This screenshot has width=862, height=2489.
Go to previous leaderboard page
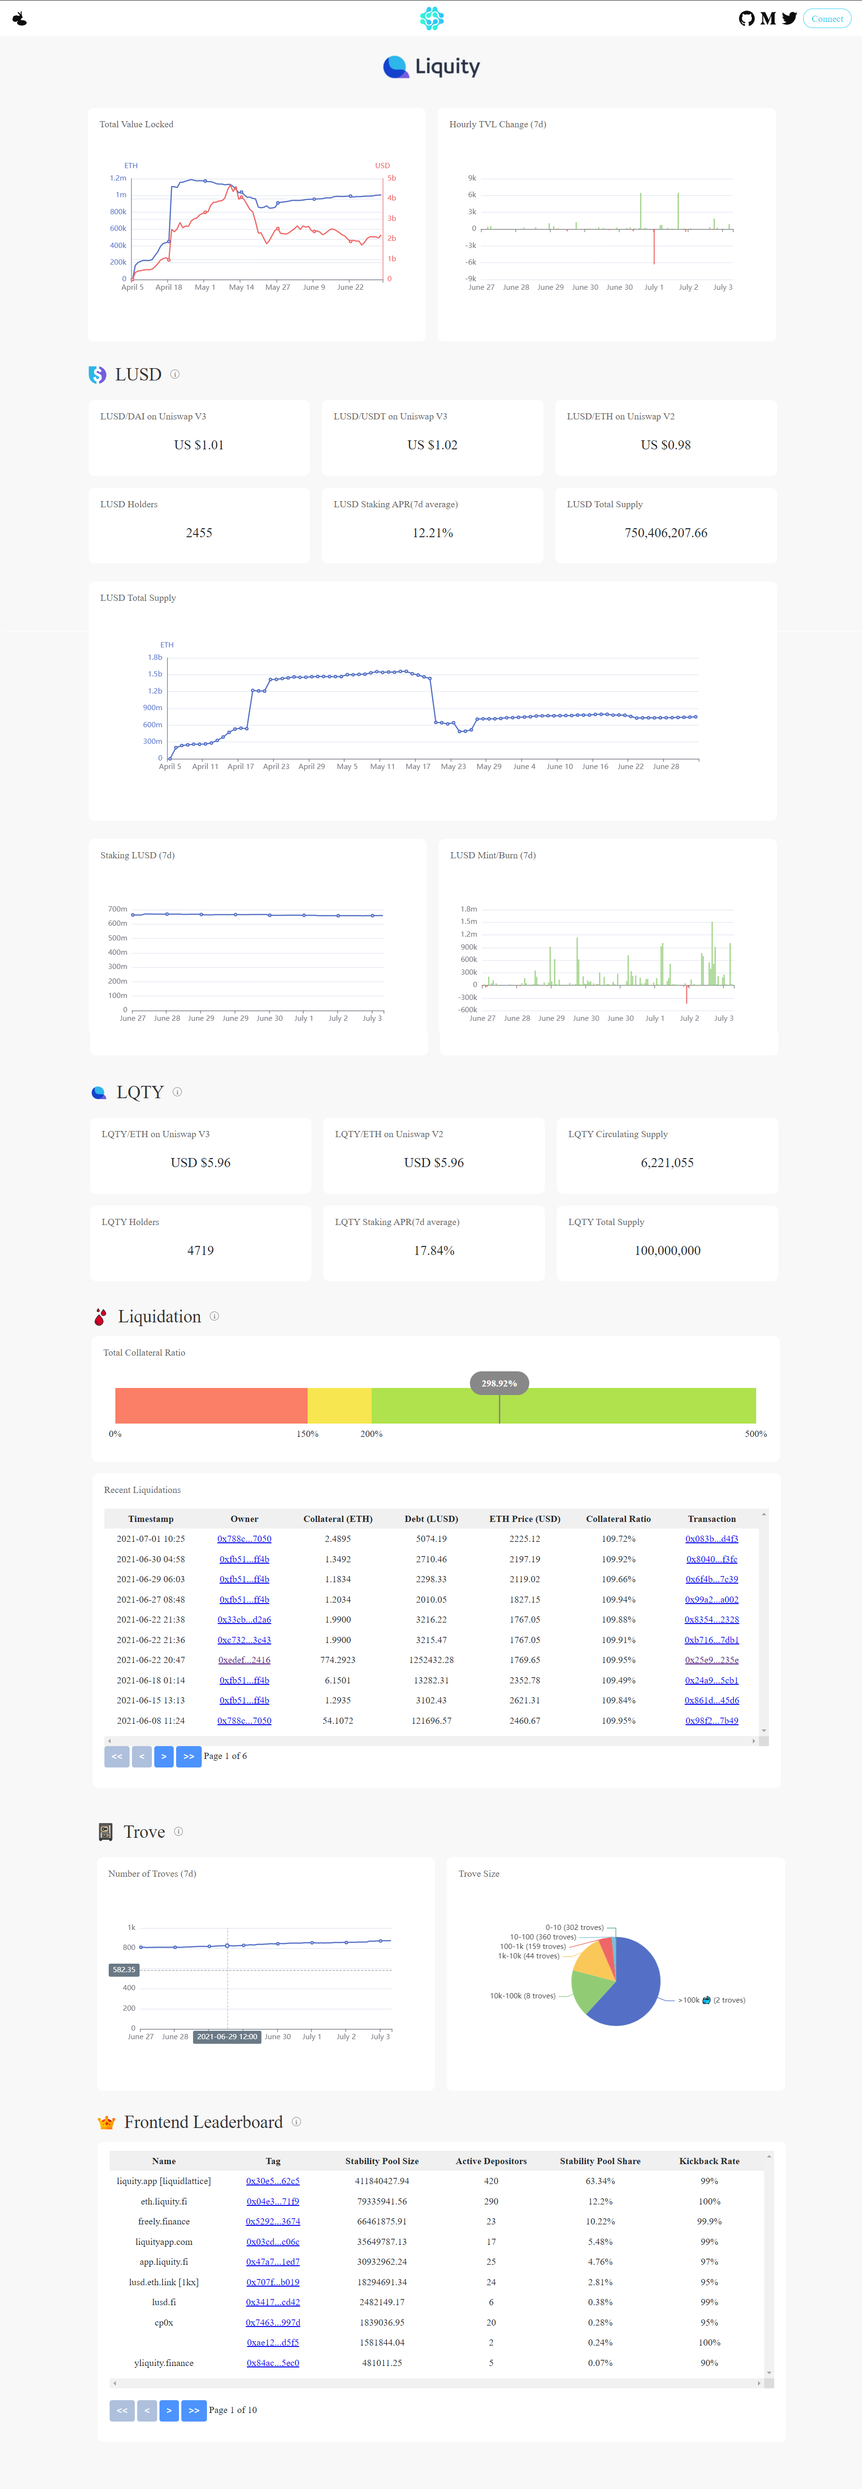click(147, 2410)
